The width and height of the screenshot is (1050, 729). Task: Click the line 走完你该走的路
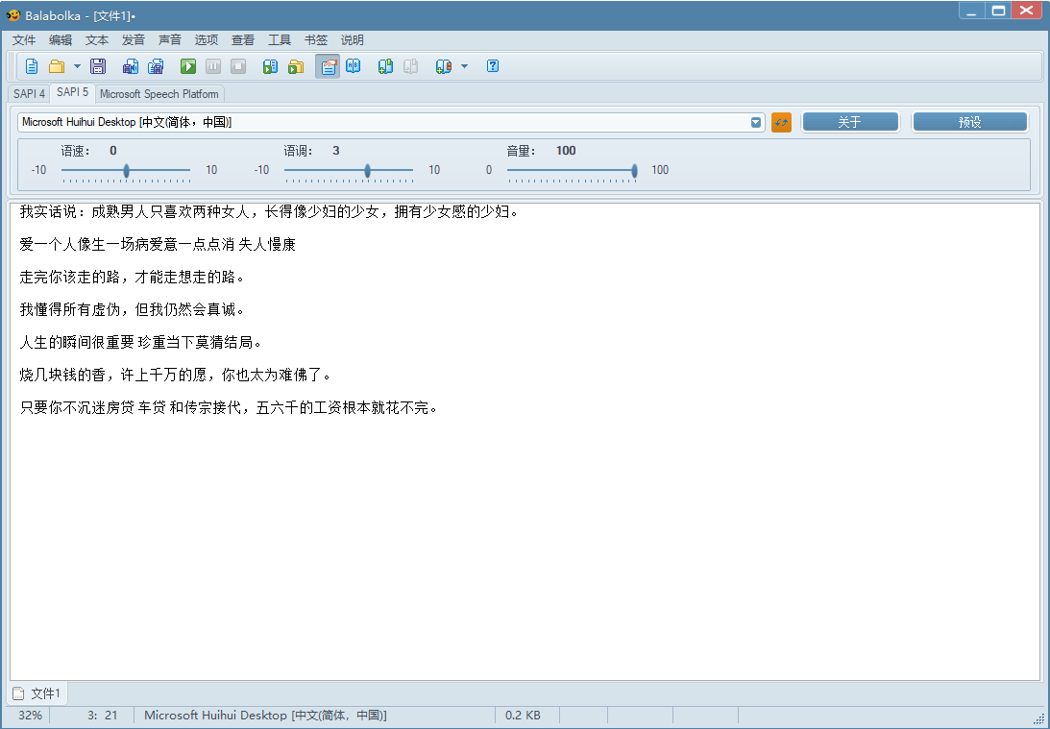[x=132, y=278]
